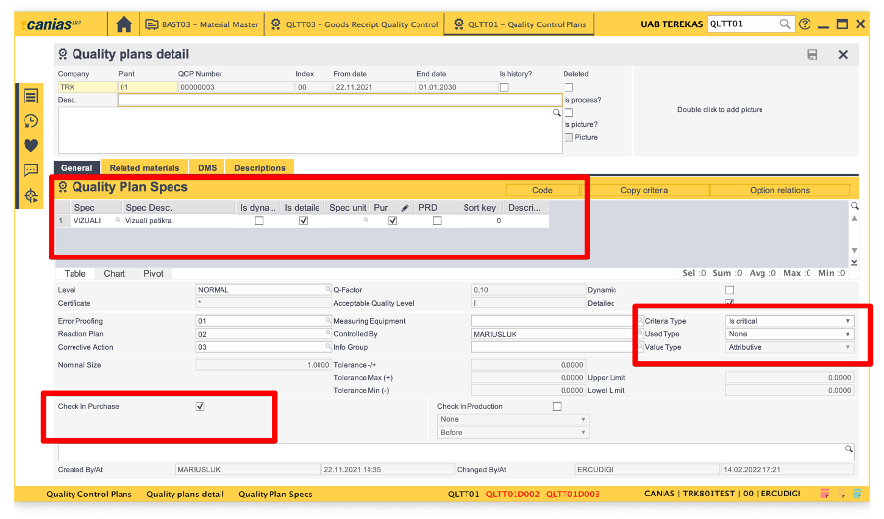Open the help question mark icon
The height and width of the screenshot is (519, 884).
pos(805,24)
